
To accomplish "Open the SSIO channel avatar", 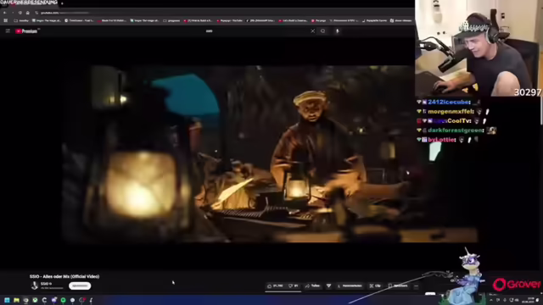I will pyautogui.click(x=35, y=286).
